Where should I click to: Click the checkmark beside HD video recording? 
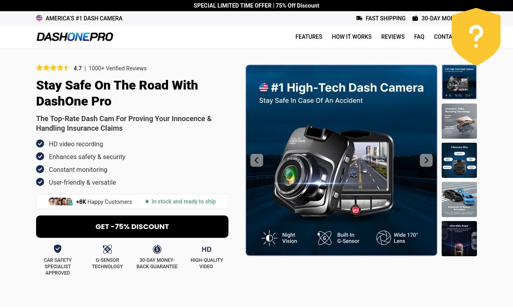(40, 144)
